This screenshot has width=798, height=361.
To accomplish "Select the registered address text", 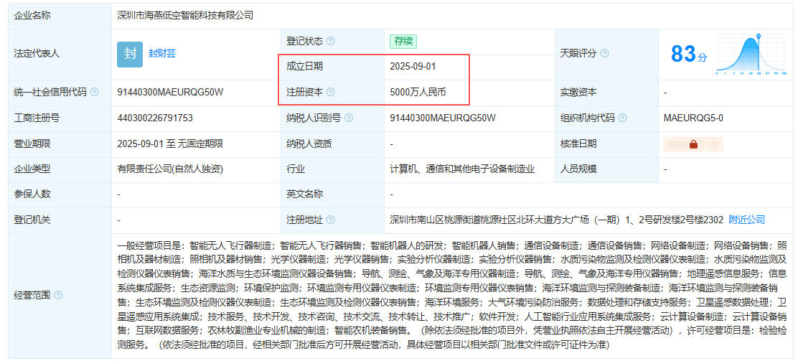I will point(556,220).
